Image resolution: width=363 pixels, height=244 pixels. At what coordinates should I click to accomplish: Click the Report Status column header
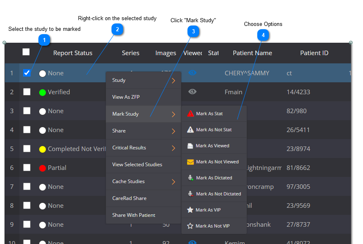(x=73, y=53)
